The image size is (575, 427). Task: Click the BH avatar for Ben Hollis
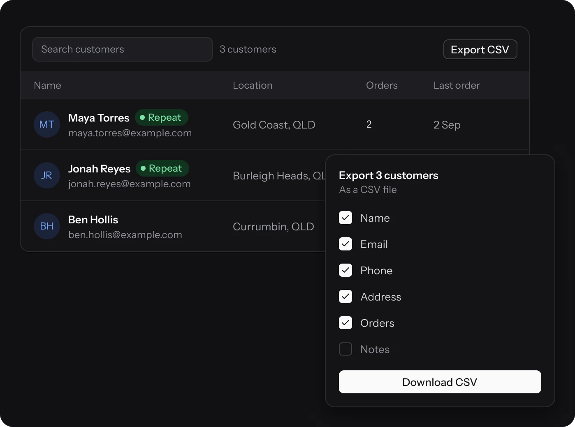(47, 226)
